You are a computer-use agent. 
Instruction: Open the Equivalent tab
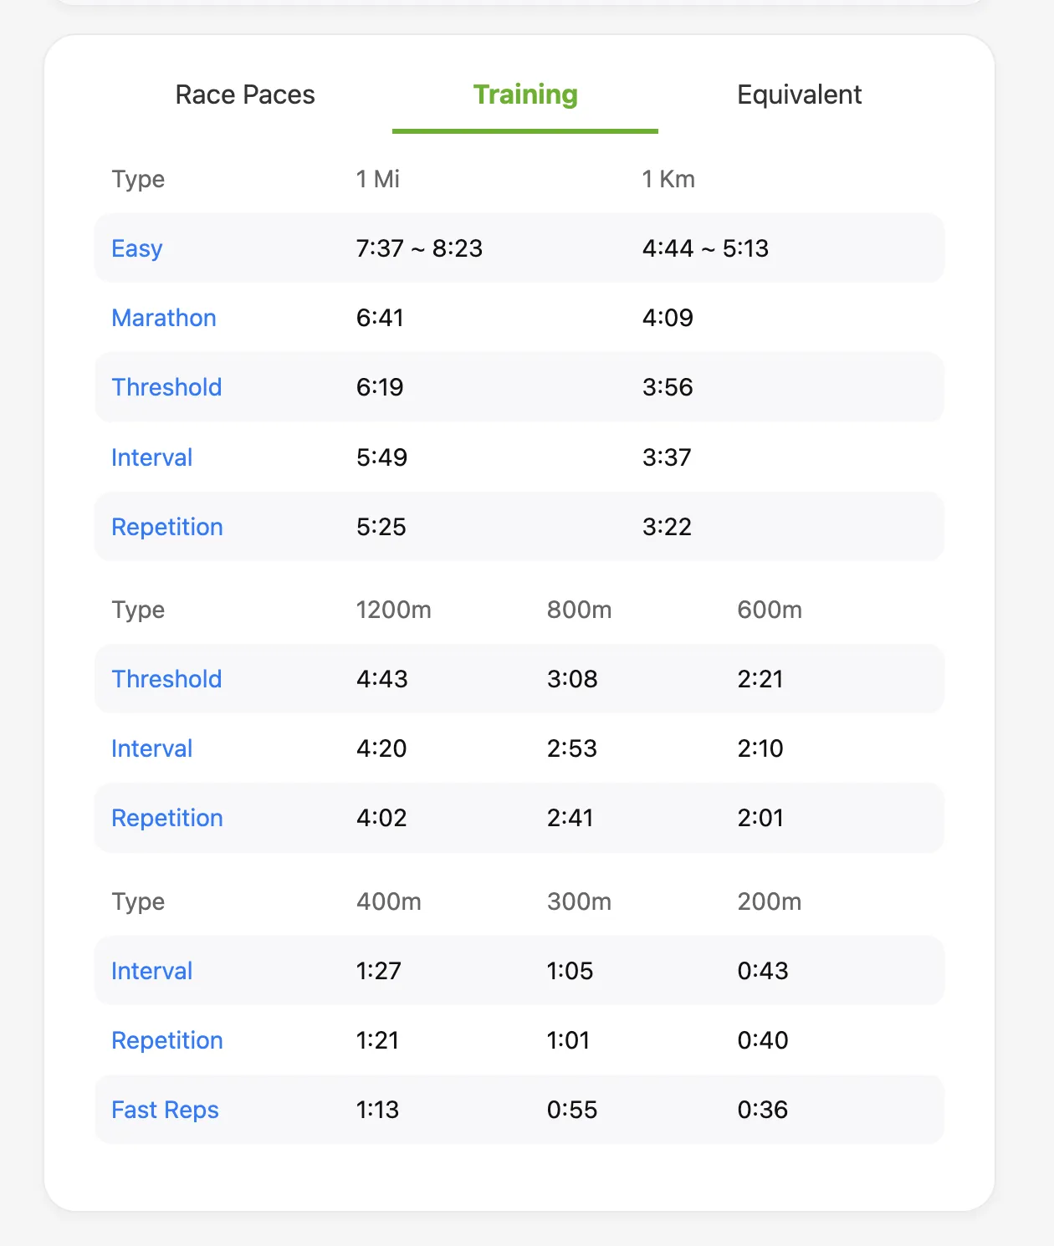tap(799, 95)
